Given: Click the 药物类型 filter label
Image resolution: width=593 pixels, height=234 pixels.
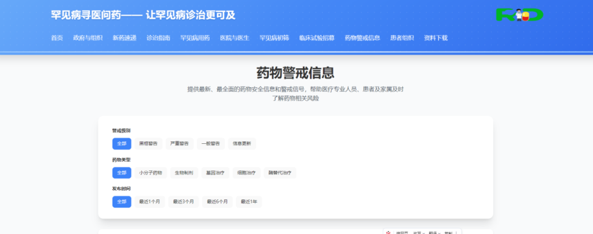Looking at the screenshot, I should click(x=122, y=159).
